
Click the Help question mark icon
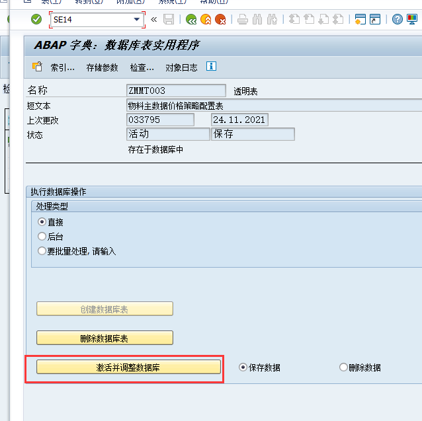pyautogui.click(x=398, y=20)
